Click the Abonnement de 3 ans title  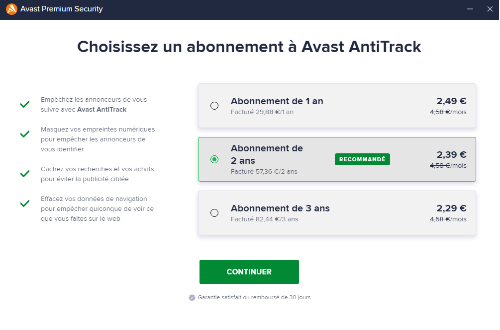280,208
